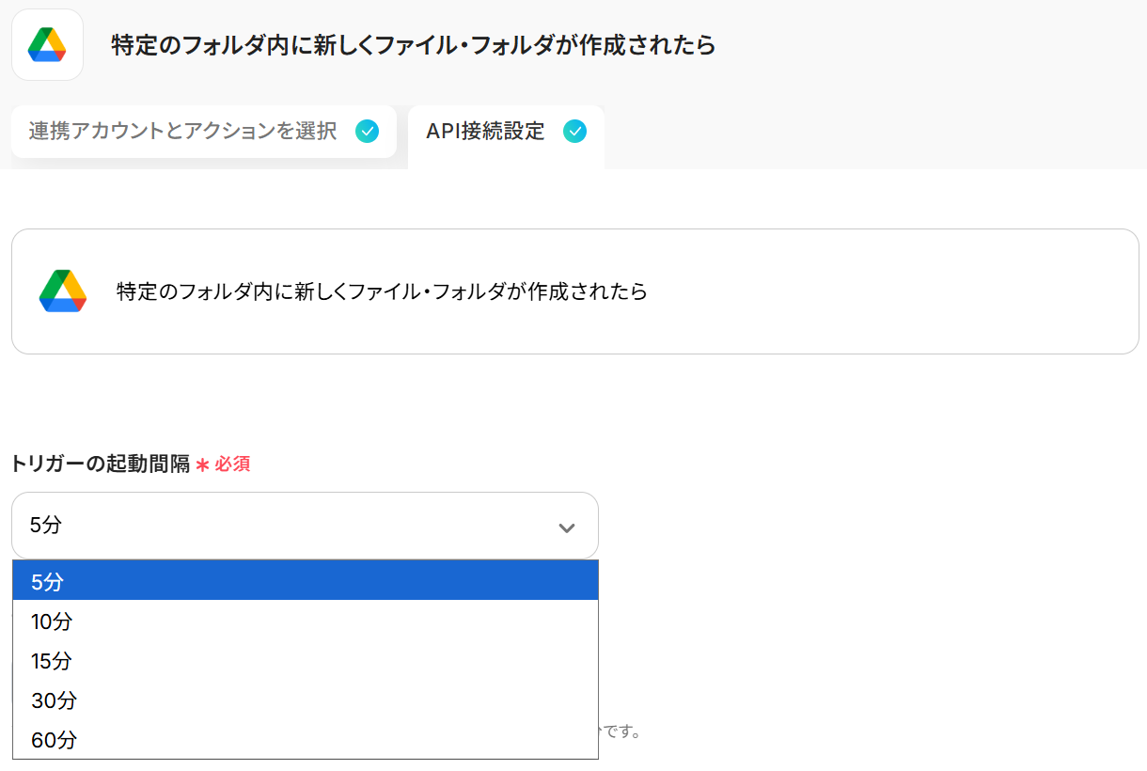Click the trigger interval field showing 5分
The image size is (1147, 771).
click(x=282, y=526)
